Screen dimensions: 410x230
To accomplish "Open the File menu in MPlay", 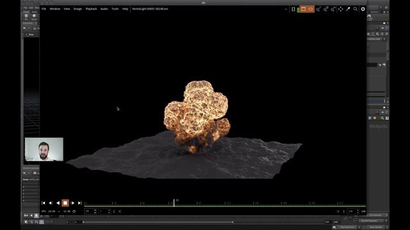I will (44, 9).
